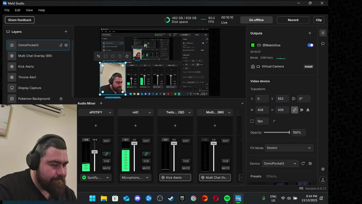362x204 pixels.
Task: Enable CUE on the Multi... (BR) track
Action: pyautogui.click(x=226, y=161)
